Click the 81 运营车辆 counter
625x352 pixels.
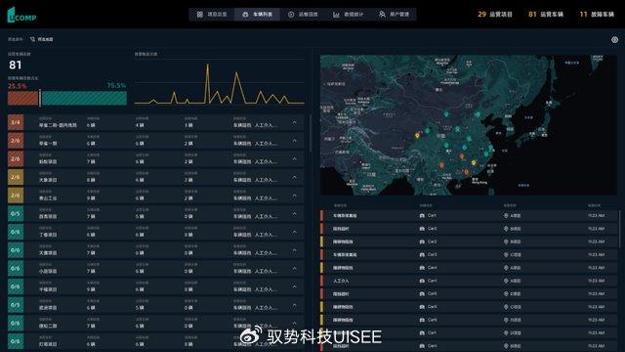coord(546,15)
